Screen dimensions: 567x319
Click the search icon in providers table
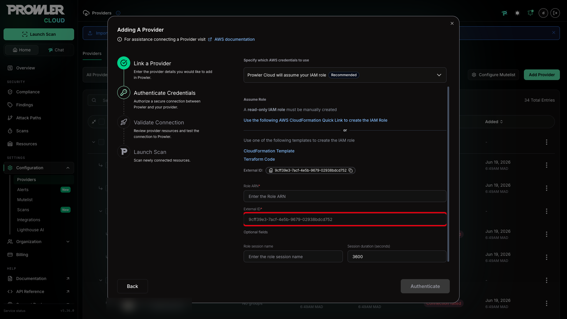click(94, 100)
